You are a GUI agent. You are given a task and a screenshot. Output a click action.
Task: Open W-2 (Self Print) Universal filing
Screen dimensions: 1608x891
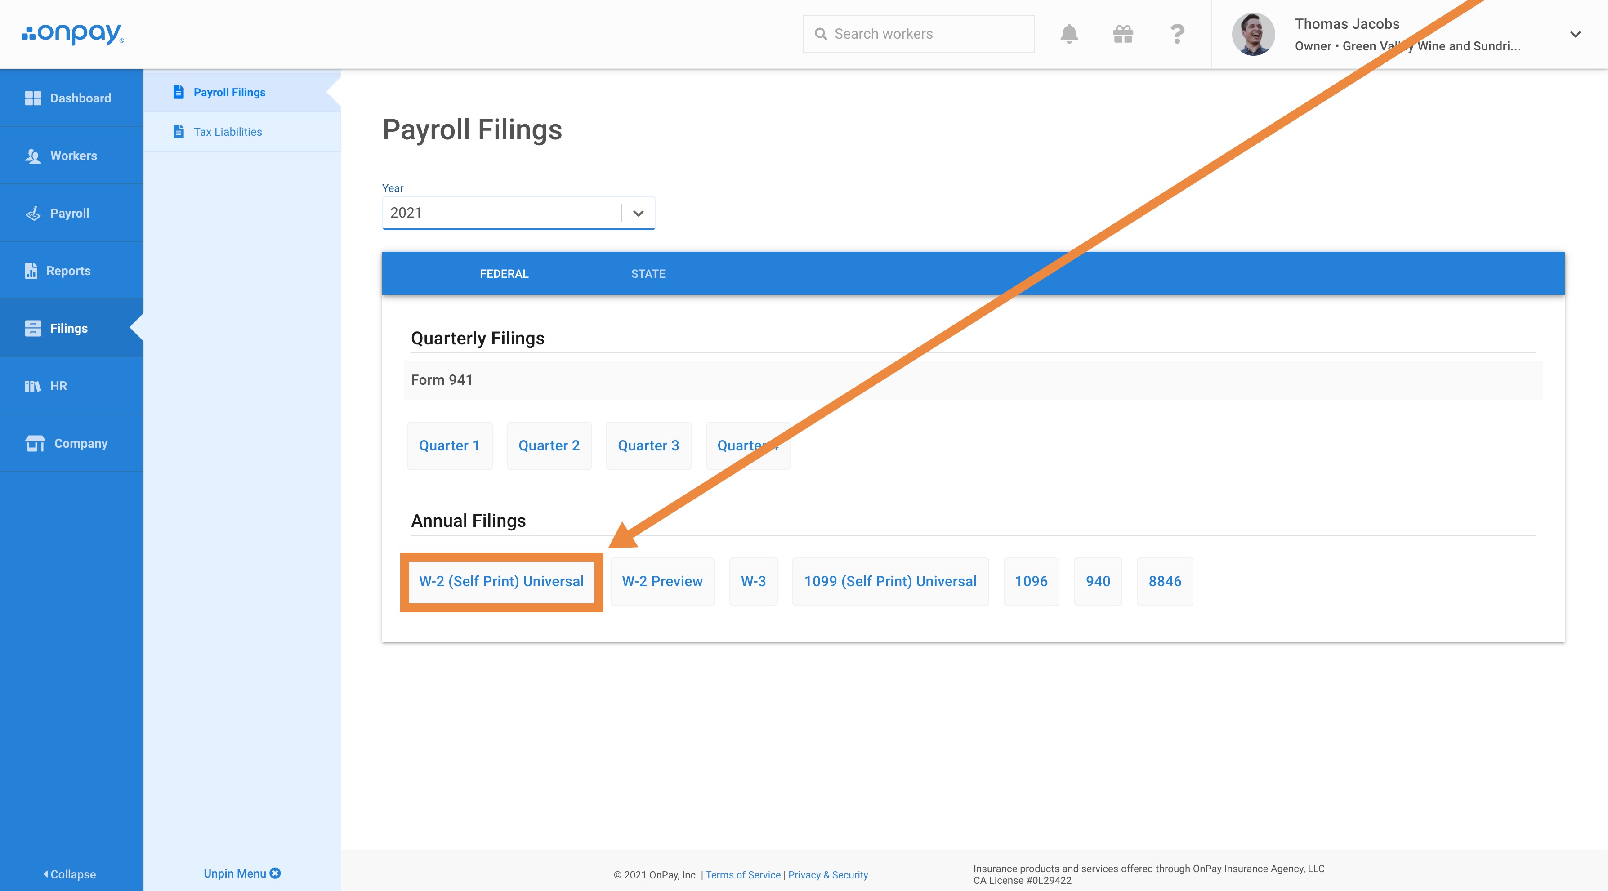click(501, 582)
